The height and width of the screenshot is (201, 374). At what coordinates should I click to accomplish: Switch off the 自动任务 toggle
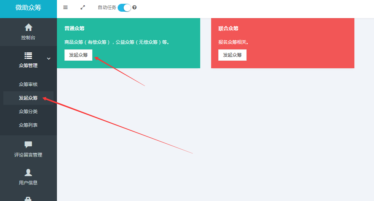[124, 8]
